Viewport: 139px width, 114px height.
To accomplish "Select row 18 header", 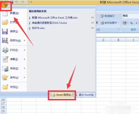I will (3, 107).
